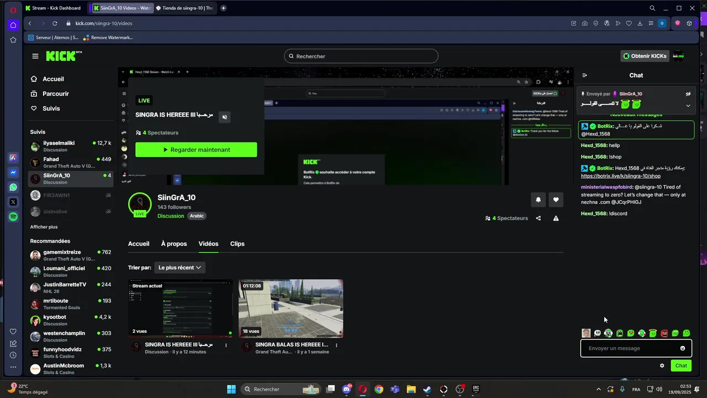The image size is (707, 398).
Task: Open ilyaselmaliki followed channel
Action: tap(71, 146)
